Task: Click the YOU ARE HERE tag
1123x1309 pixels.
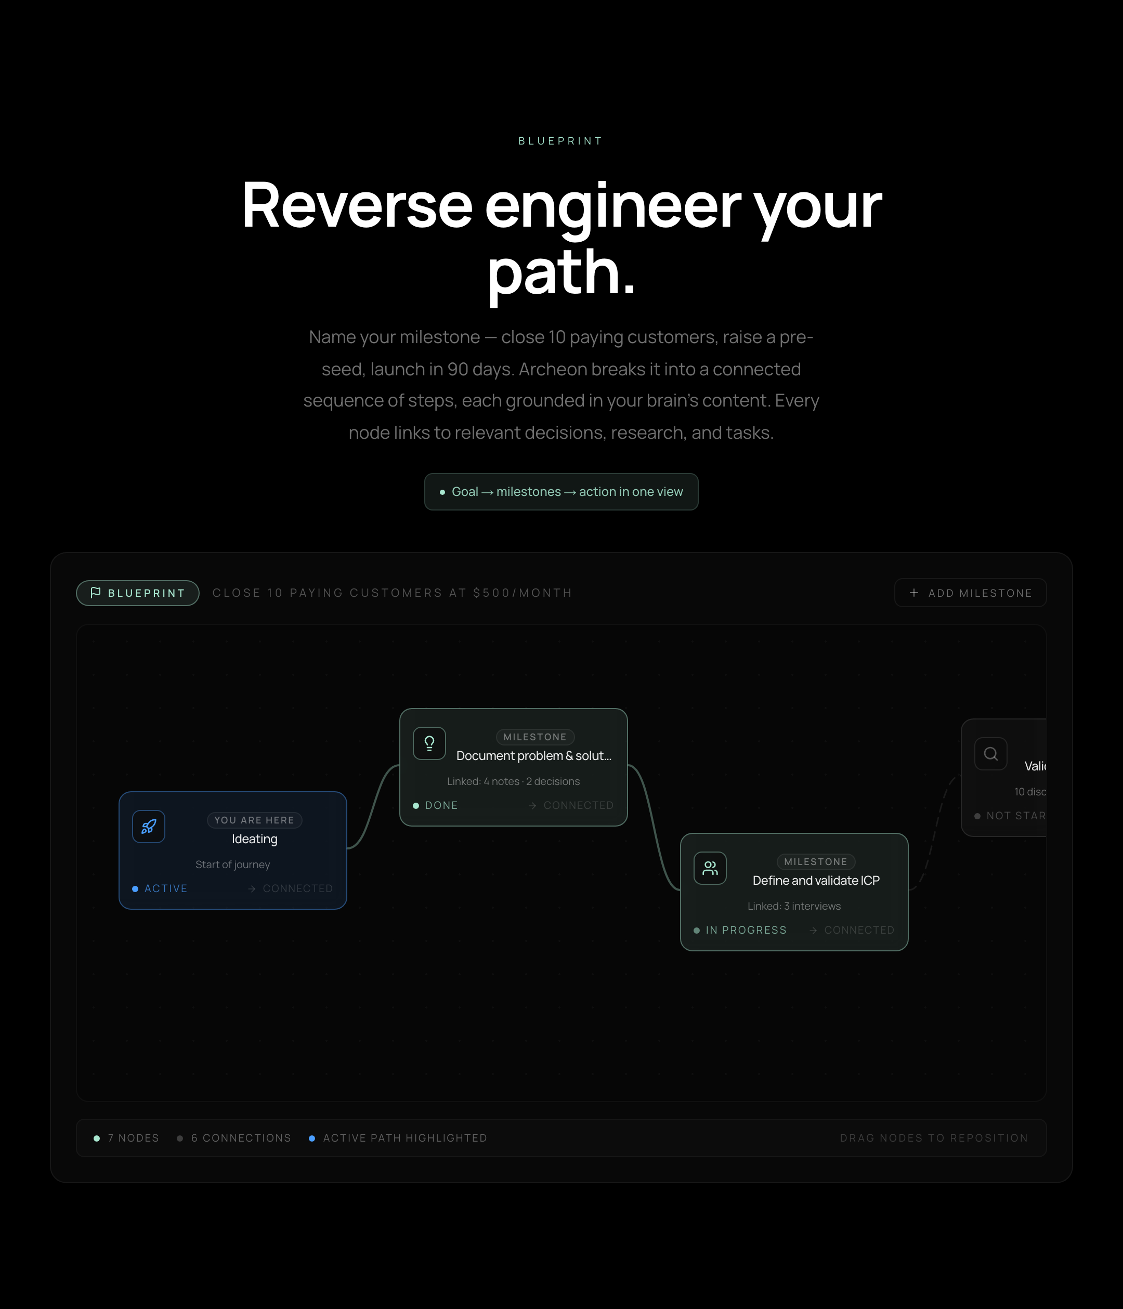Action: (x=254, y=819)
